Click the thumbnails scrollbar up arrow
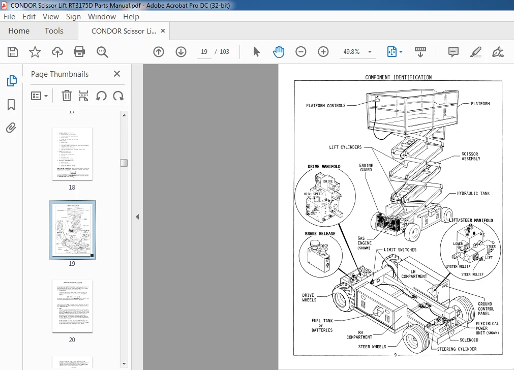This screenshot has width=514, height=370. click(x=124, y=115)
